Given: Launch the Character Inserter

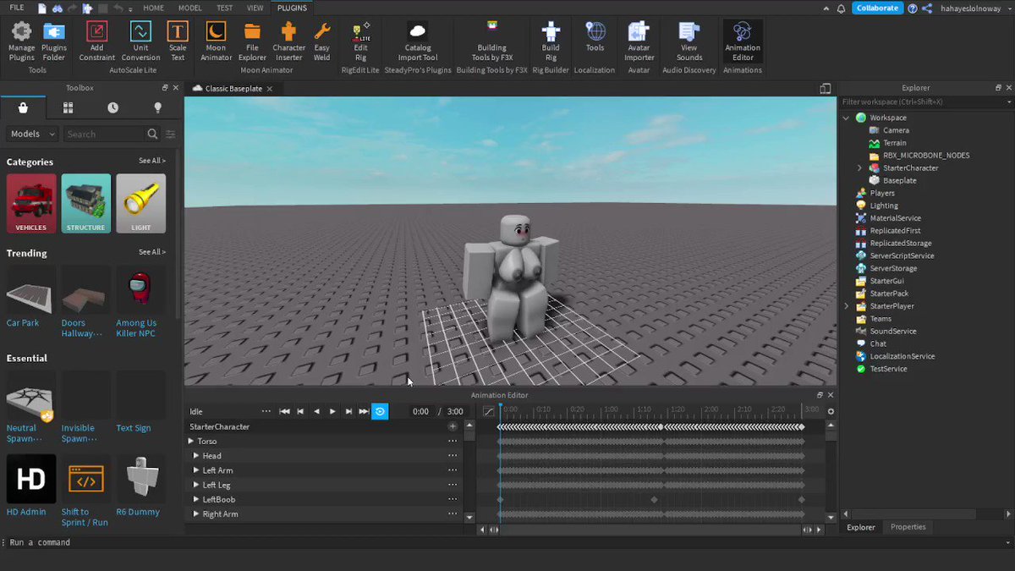Looking at the screenshot, I should tap(288, 41).
